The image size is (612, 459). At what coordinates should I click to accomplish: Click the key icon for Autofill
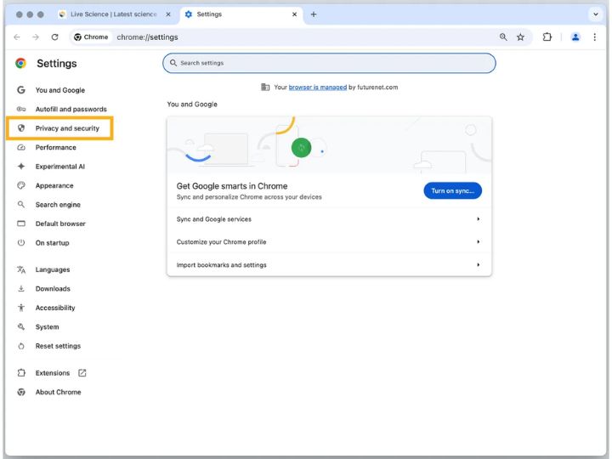click(21, 109)
